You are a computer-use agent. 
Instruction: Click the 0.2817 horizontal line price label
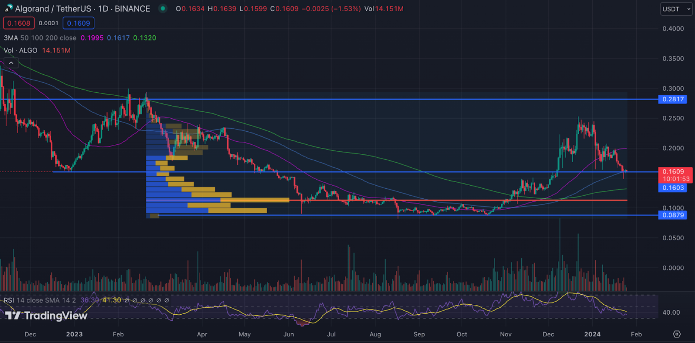(673, 99)
